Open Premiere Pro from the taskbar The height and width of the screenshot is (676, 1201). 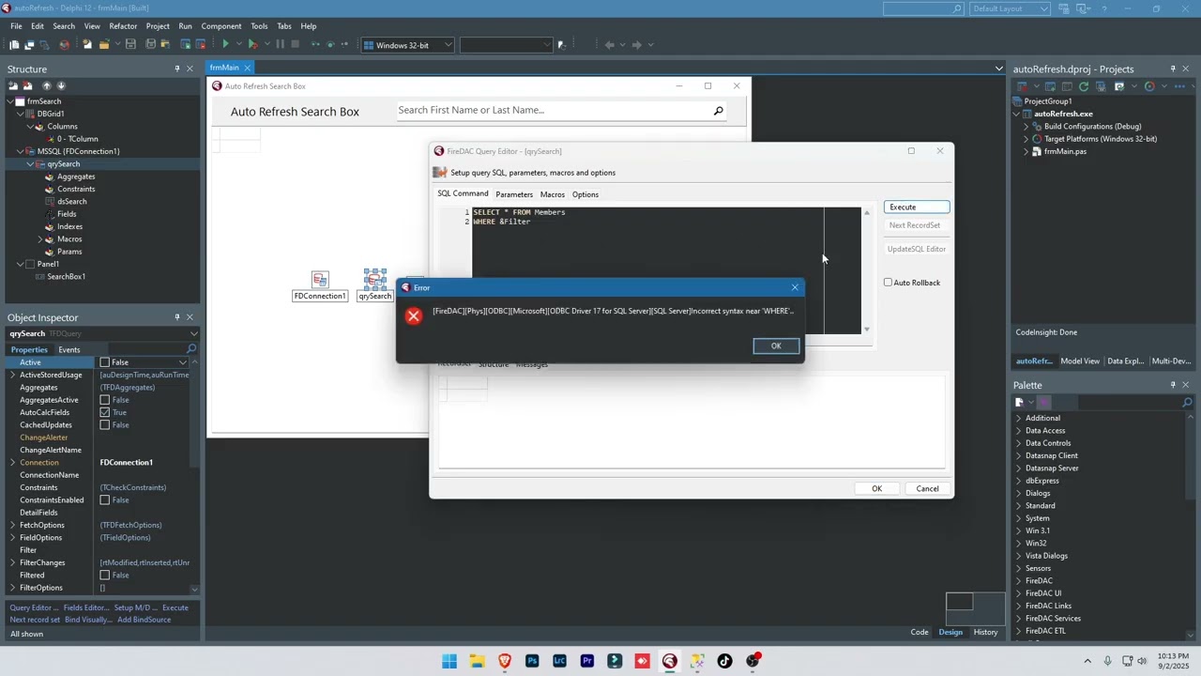point(587,661)
